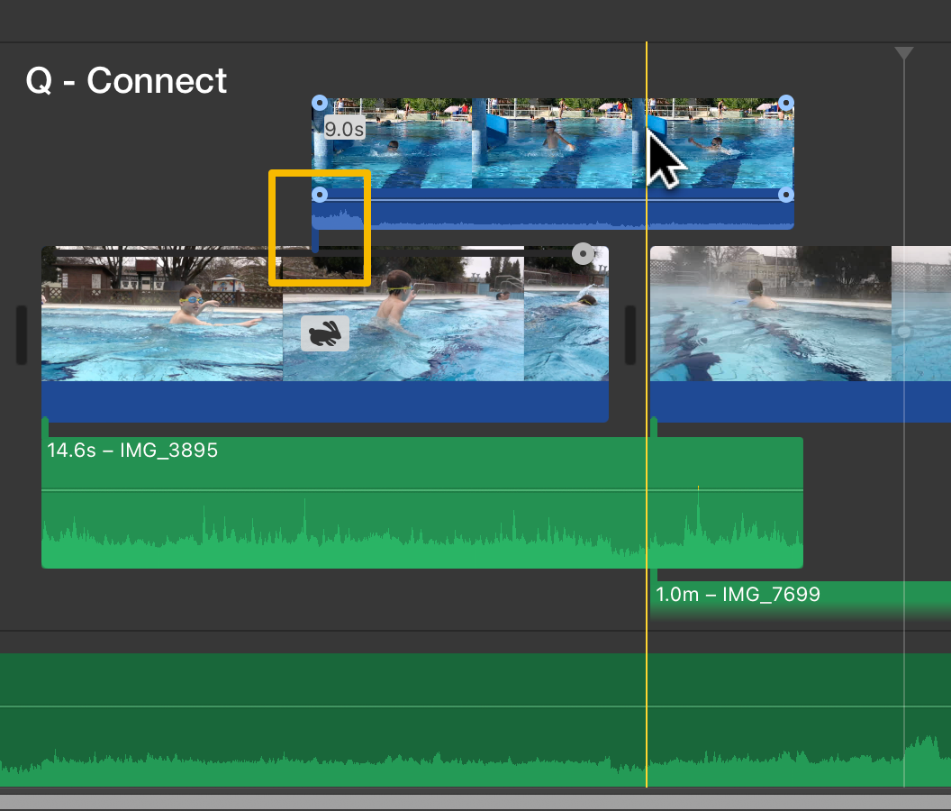Select the misty pool clip after the playhead
The height and width of the screenshot is (811, 951).
pyautogui.click(x=801, y=314)
